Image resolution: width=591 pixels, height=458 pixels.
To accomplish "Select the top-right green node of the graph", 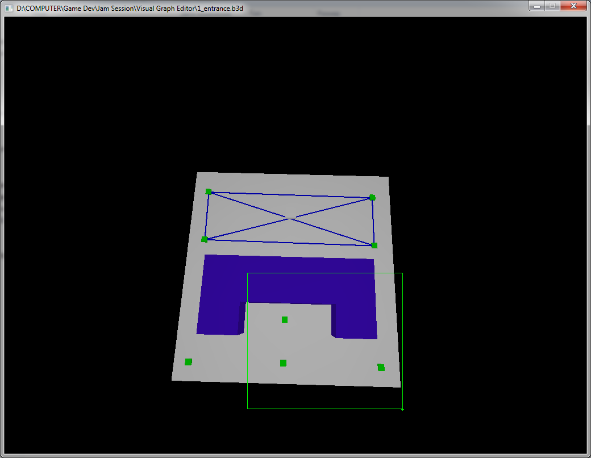I will [x=372, y=198].
